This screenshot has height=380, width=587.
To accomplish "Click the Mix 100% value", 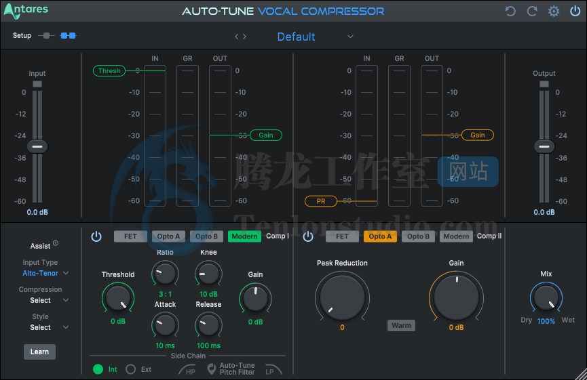I will pos(546,321).
